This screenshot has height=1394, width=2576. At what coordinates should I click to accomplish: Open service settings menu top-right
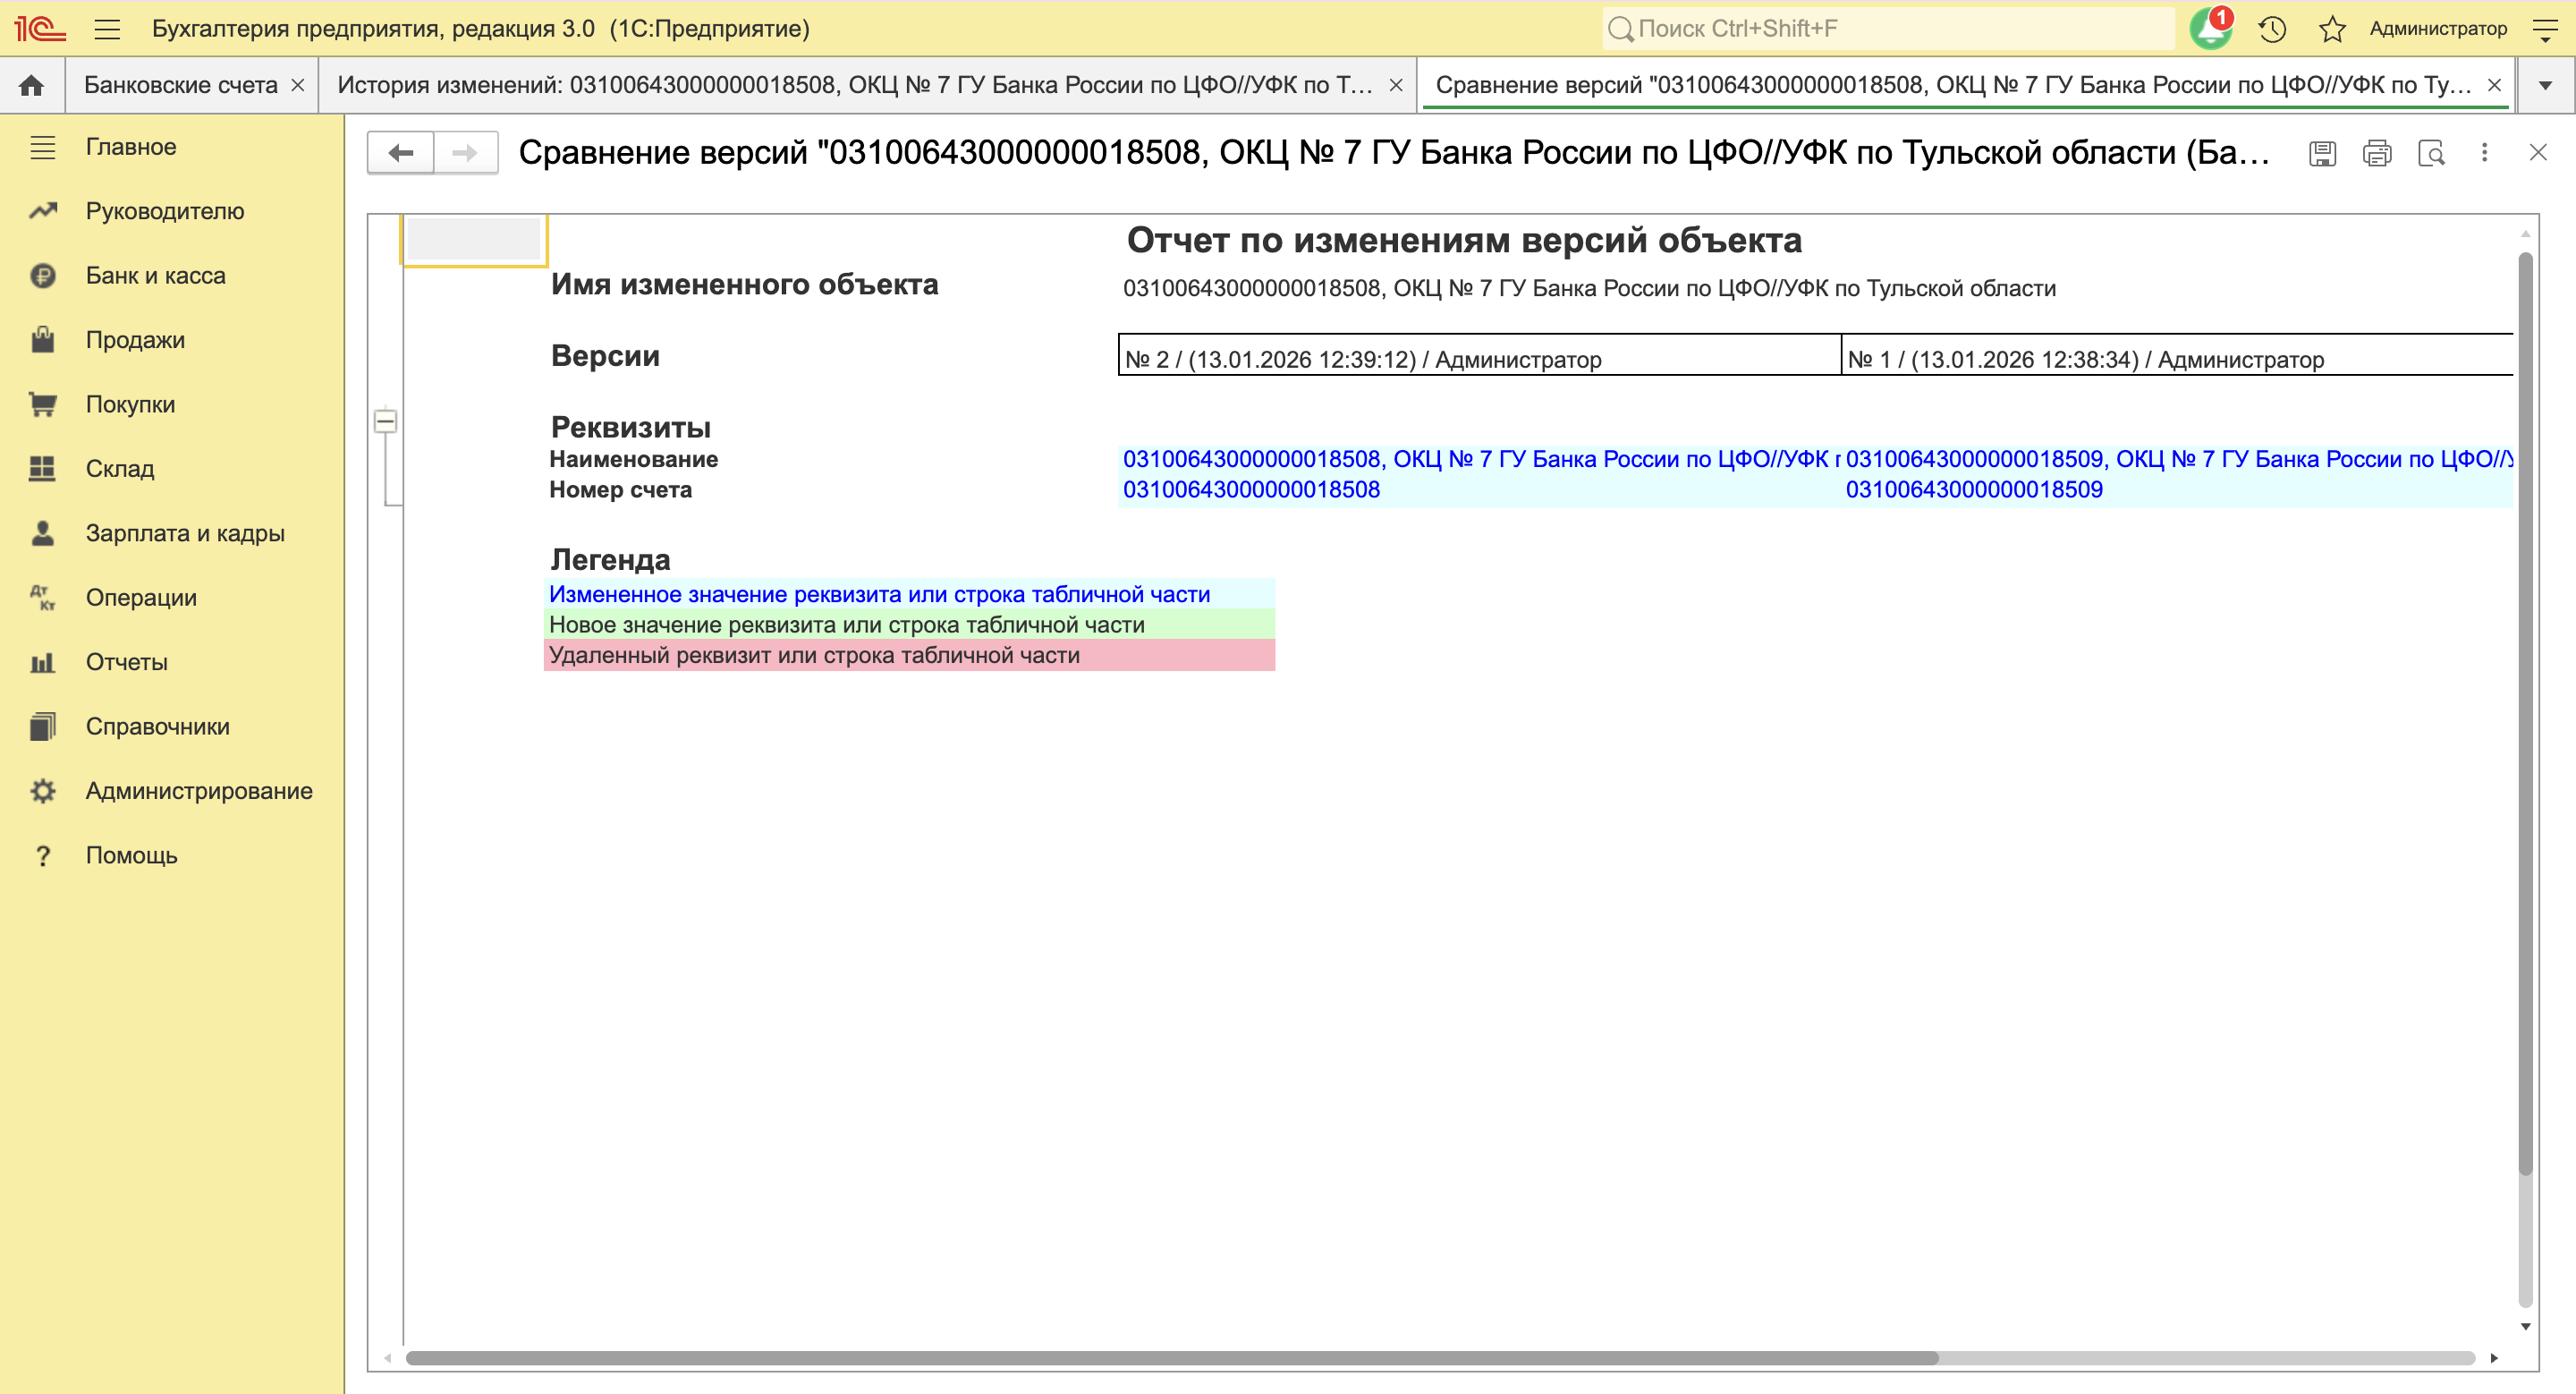pyautogui.click(x=2545, y=28)
